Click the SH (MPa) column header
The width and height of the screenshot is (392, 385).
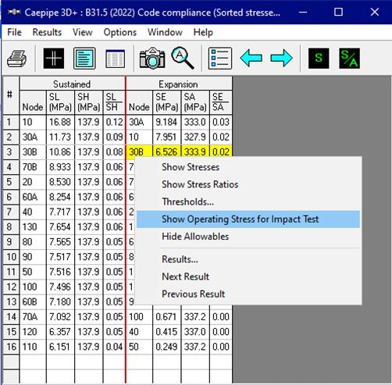pos(88,102)
